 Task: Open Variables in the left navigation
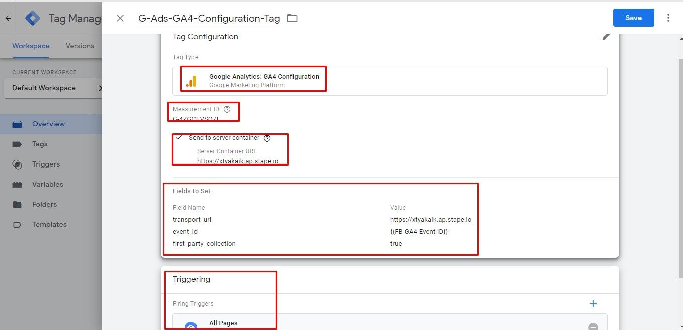[47, 184]
